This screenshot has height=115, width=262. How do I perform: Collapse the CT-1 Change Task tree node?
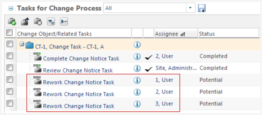pos(22,44)
